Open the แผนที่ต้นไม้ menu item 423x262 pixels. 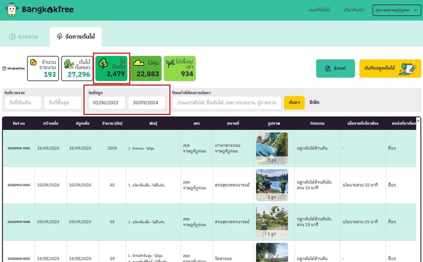click(x=319, y=10)
